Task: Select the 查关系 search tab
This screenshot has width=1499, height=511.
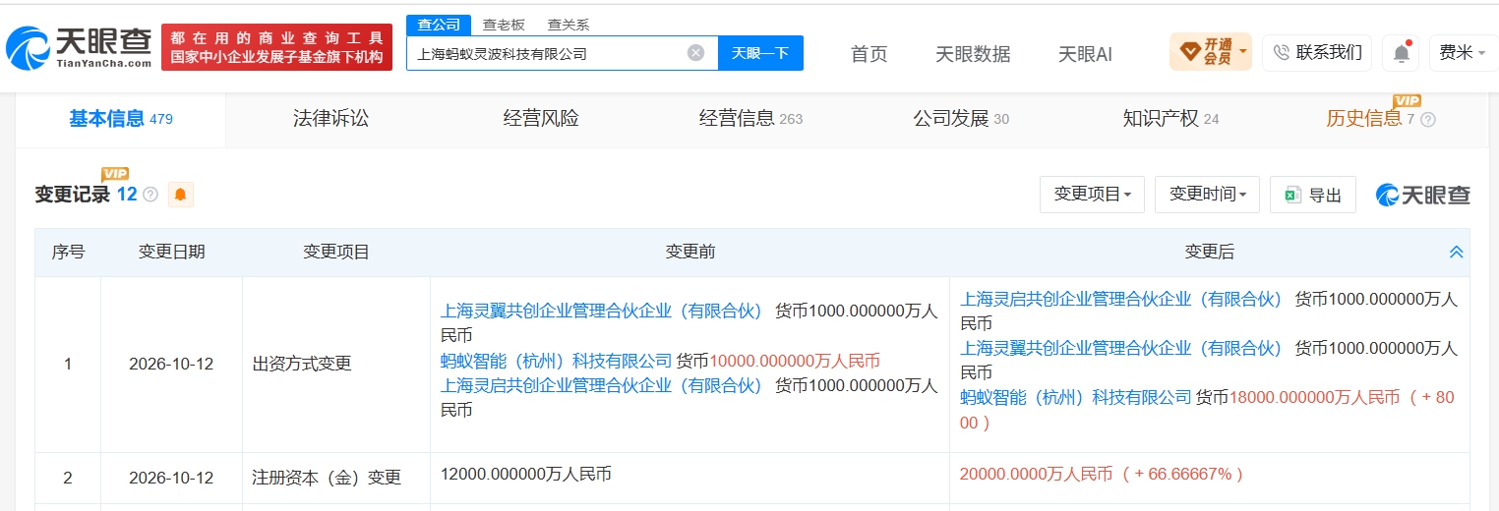Action: (569, 25)
